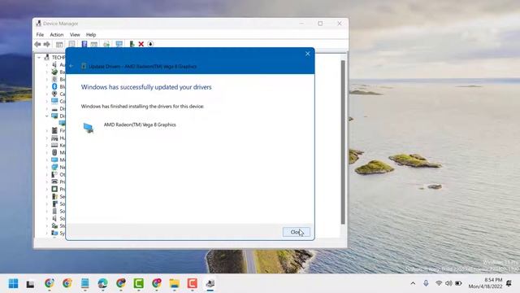Collapse the TECH computer root node
The height and width of the screenshot is (293, 520).
point(39,58)
